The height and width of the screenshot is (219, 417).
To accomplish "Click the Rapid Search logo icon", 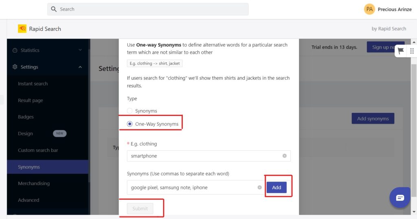I will (x=22, y=29).
